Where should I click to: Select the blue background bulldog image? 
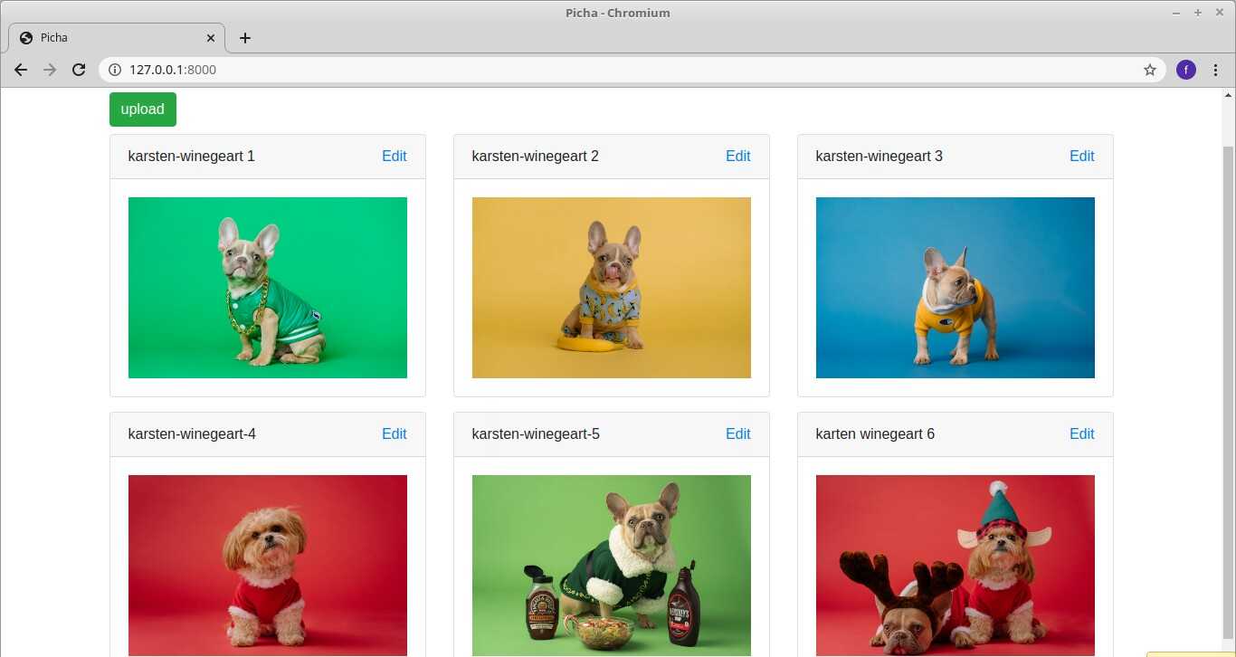click(955, 288)
